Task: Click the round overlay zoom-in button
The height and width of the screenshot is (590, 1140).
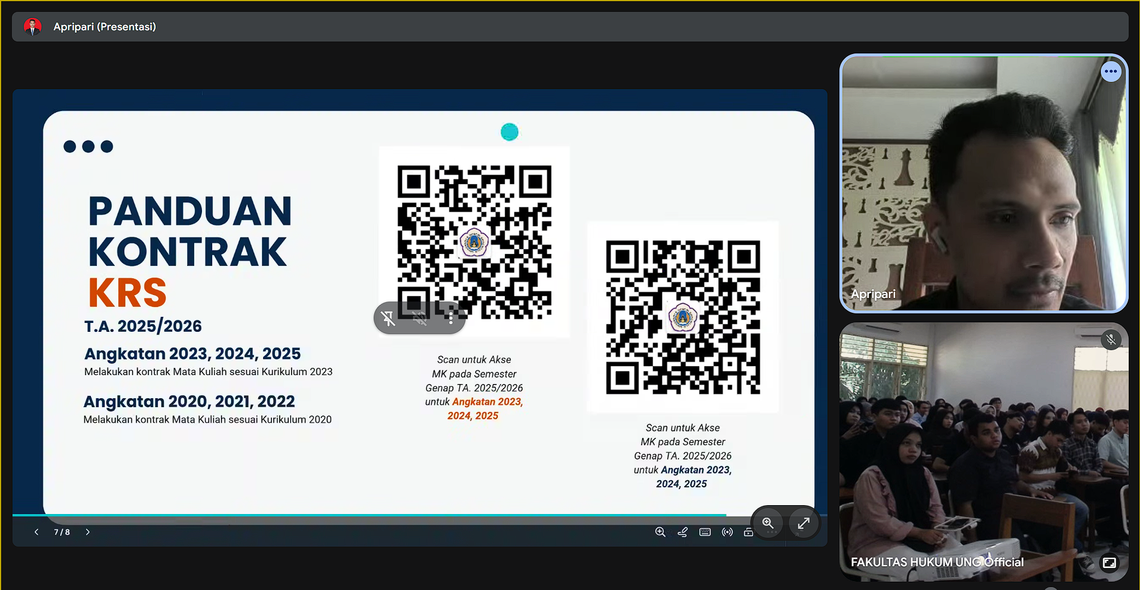Action: 768,523
